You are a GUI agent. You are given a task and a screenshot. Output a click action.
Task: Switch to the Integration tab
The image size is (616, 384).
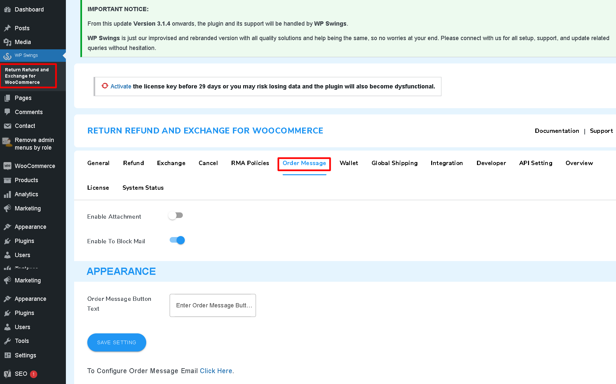pyautogui.click(x=447, y=163)
